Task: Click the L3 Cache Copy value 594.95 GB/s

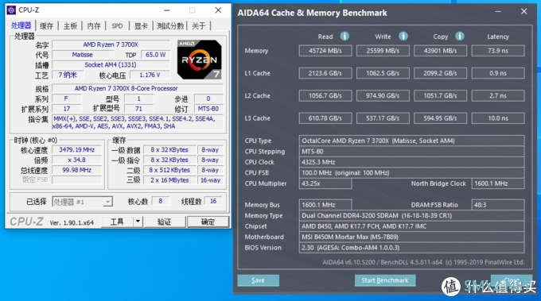Action: point(440,118)
